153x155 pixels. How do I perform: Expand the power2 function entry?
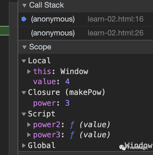pos(29,125)
